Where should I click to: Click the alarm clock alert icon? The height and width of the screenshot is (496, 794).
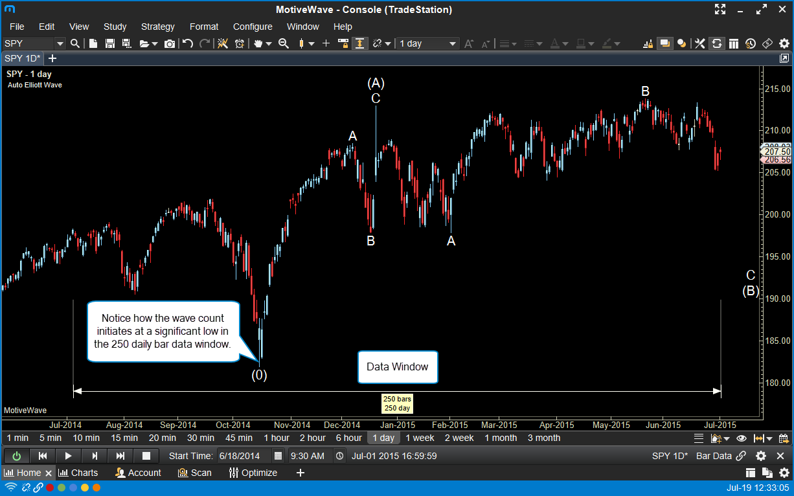240,43
